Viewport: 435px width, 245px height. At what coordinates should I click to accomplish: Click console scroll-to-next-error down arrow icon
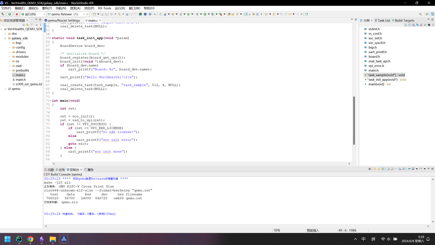tap(375, 169)
